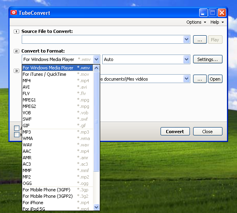Image resolution: width=237 pixels, height=213 pixels.
Task: Expand the Auto preset dropdown
Action: [187, 59]
